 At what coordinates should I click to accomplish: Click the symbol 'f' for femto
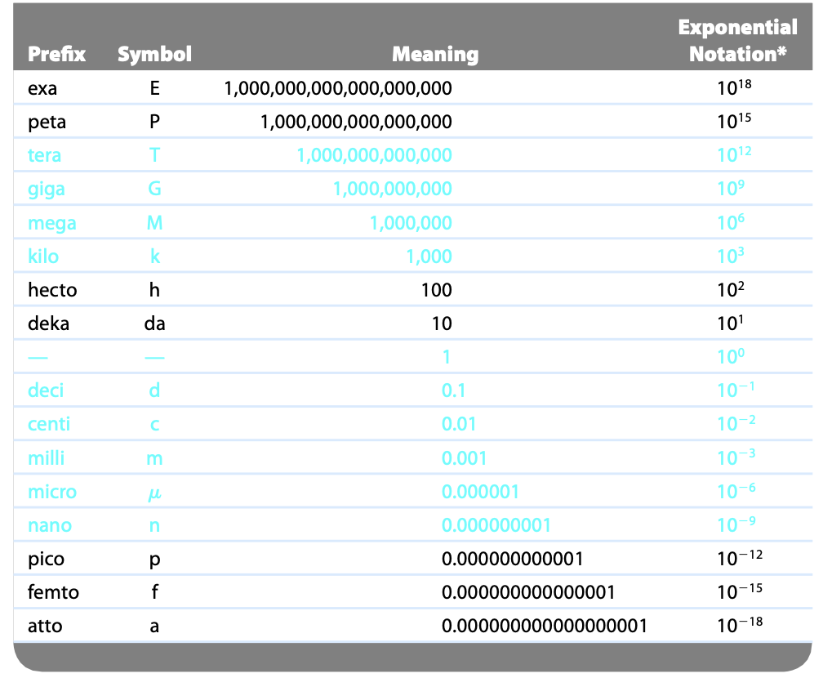(155, 592)
